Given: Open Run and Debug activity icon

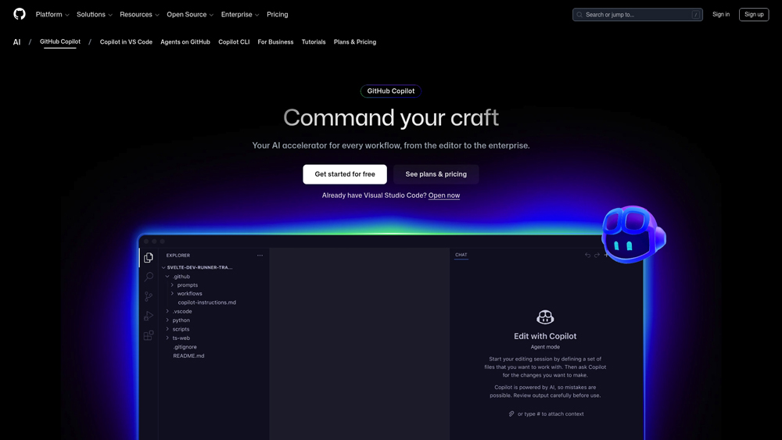Looking at the screenshot, I should [149, 316].
